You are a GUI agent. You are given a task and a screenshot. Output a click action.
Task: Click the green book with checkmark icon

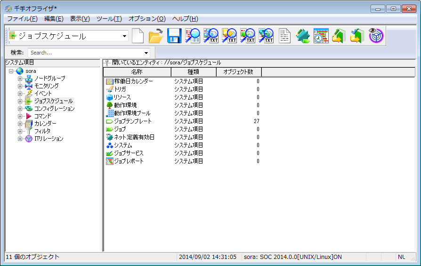(x=357, y=36)
